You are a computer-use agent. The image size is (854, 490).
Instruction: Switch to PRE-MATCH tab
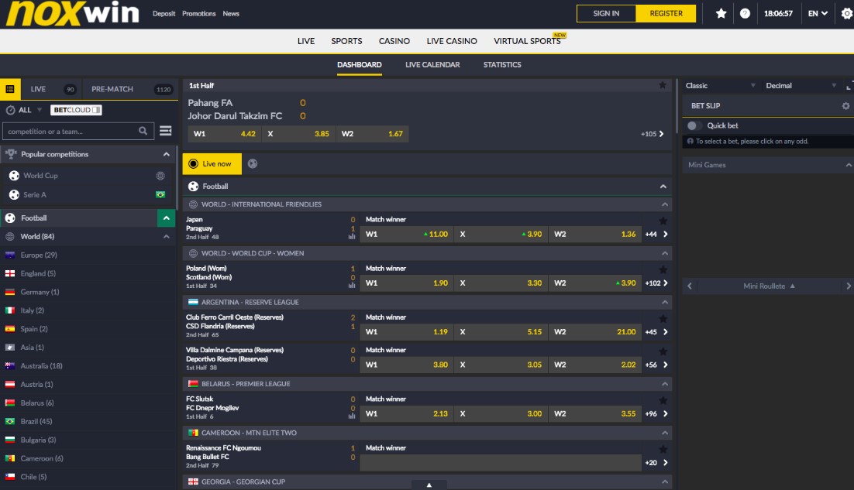click(x=131, y=89)
